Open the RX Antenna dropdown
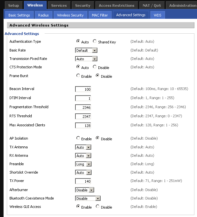Image resolution: width=197 pixels, height=217 pixels. (83, 156)
